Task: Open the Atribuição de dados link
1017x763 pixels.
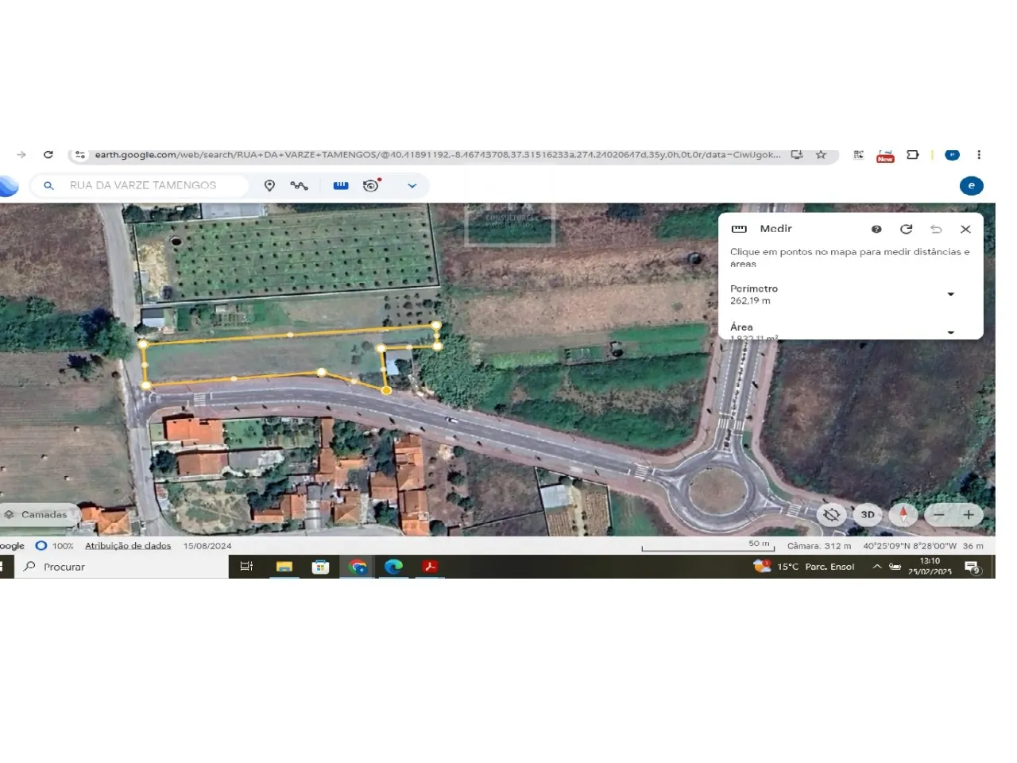Action: [x=128, y=546]
